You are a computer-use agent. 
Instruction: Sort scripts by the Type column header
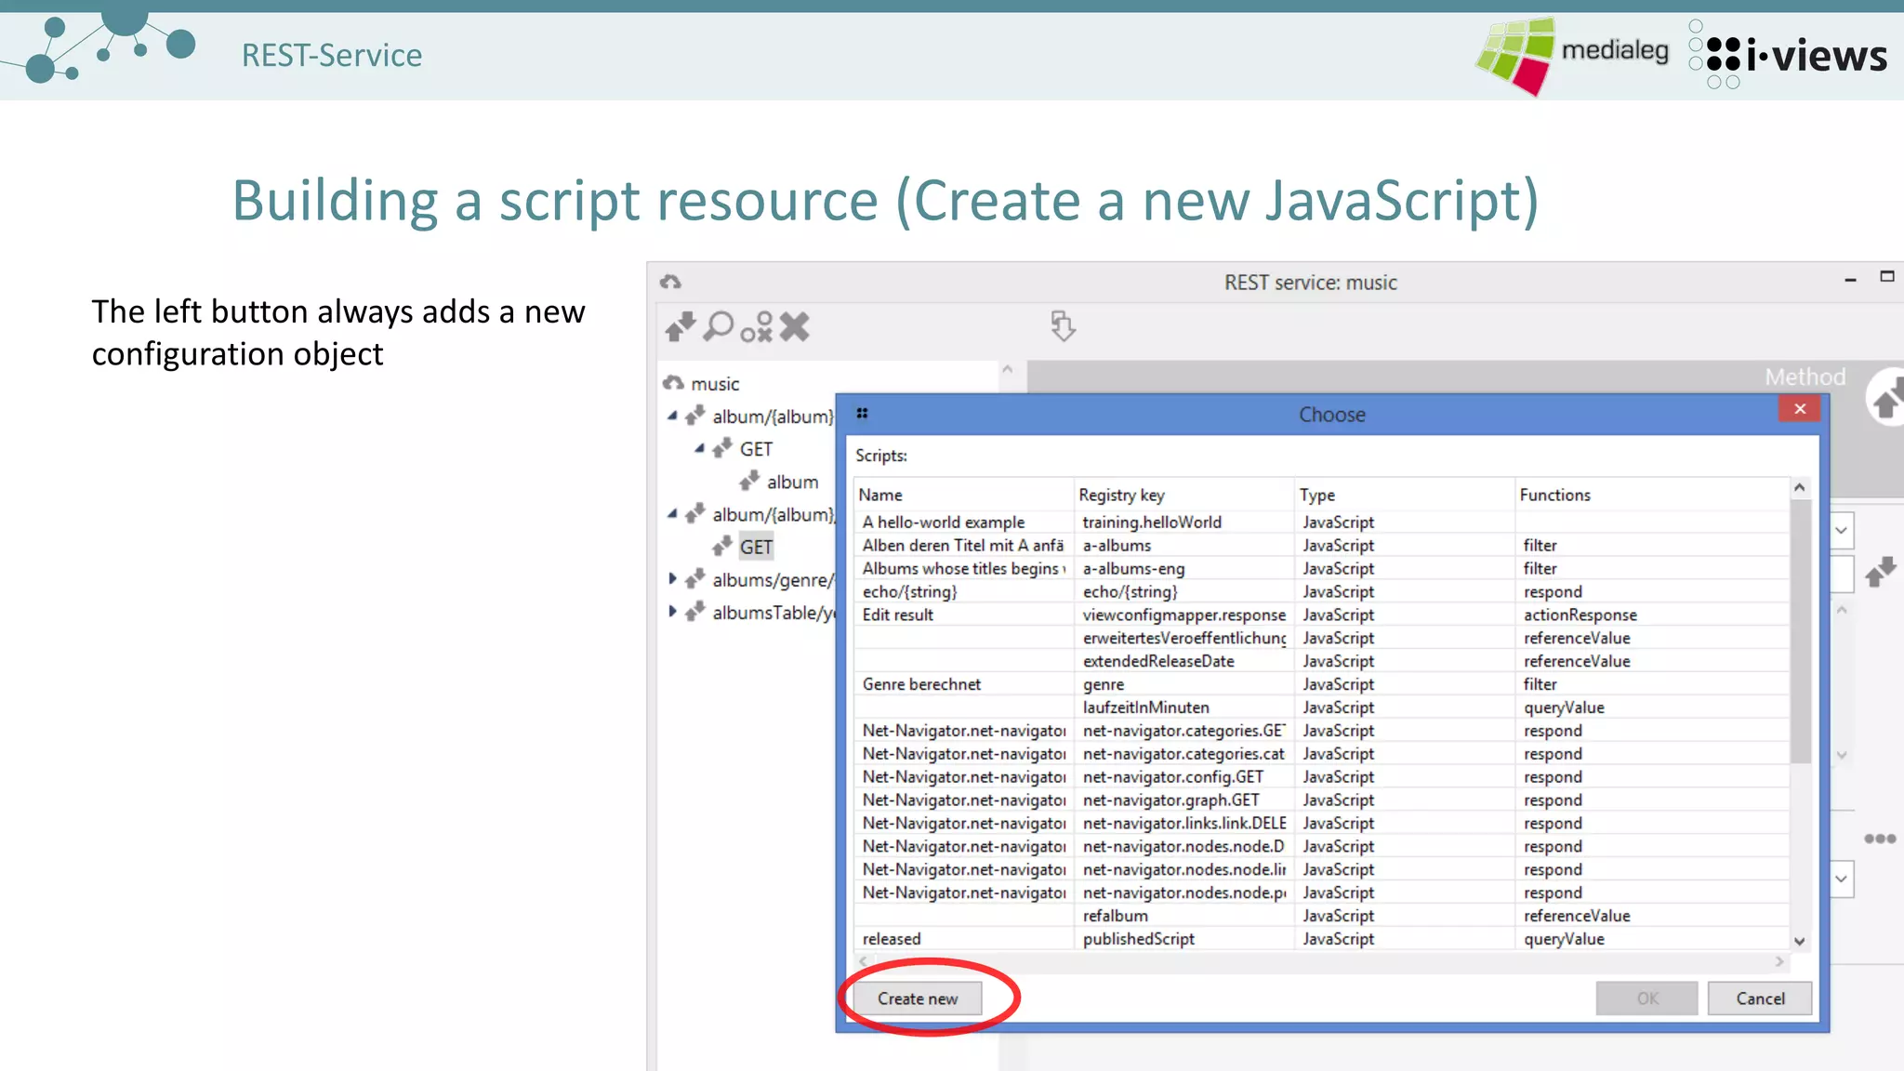[x=1404, y=495]
